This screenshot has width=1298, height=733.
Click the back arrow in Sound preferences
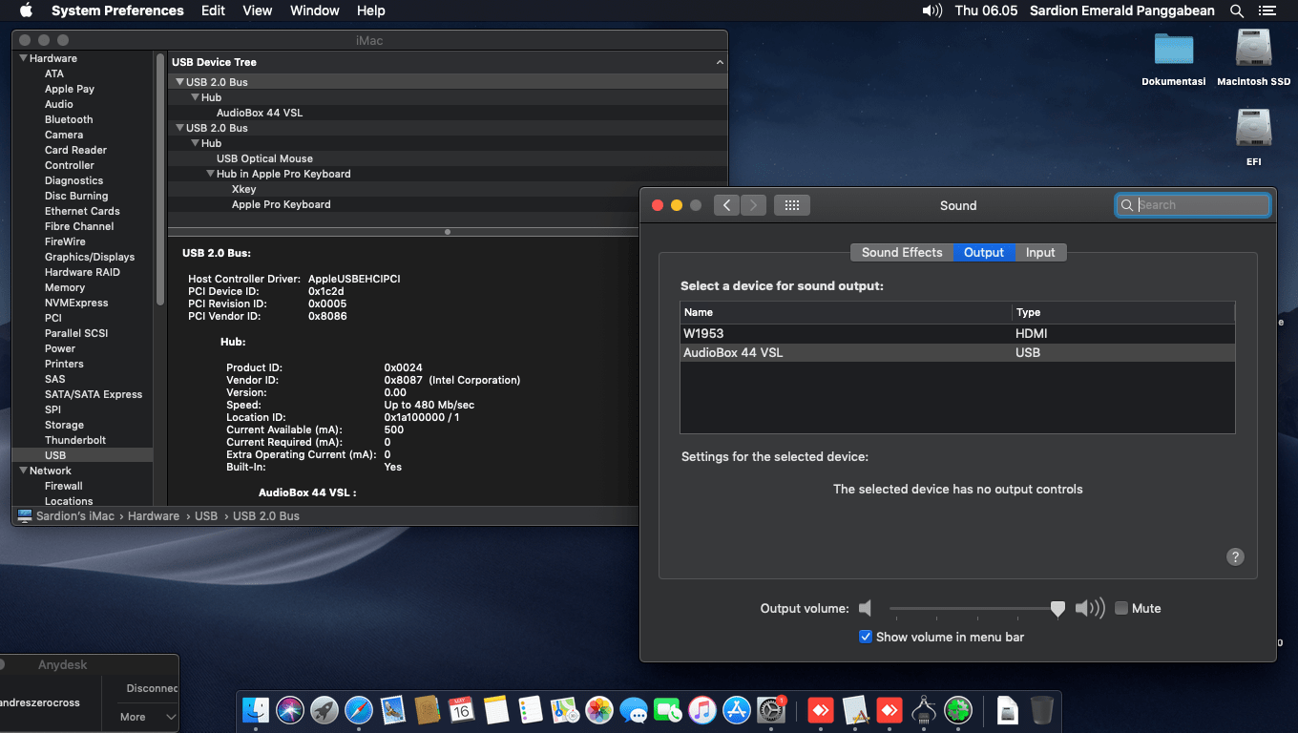point(726,204)
